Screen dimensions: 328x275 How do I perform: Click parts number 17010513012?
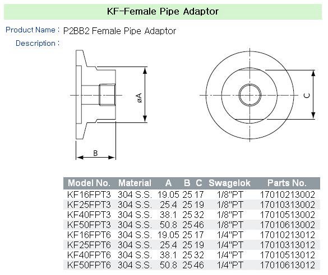288,255
